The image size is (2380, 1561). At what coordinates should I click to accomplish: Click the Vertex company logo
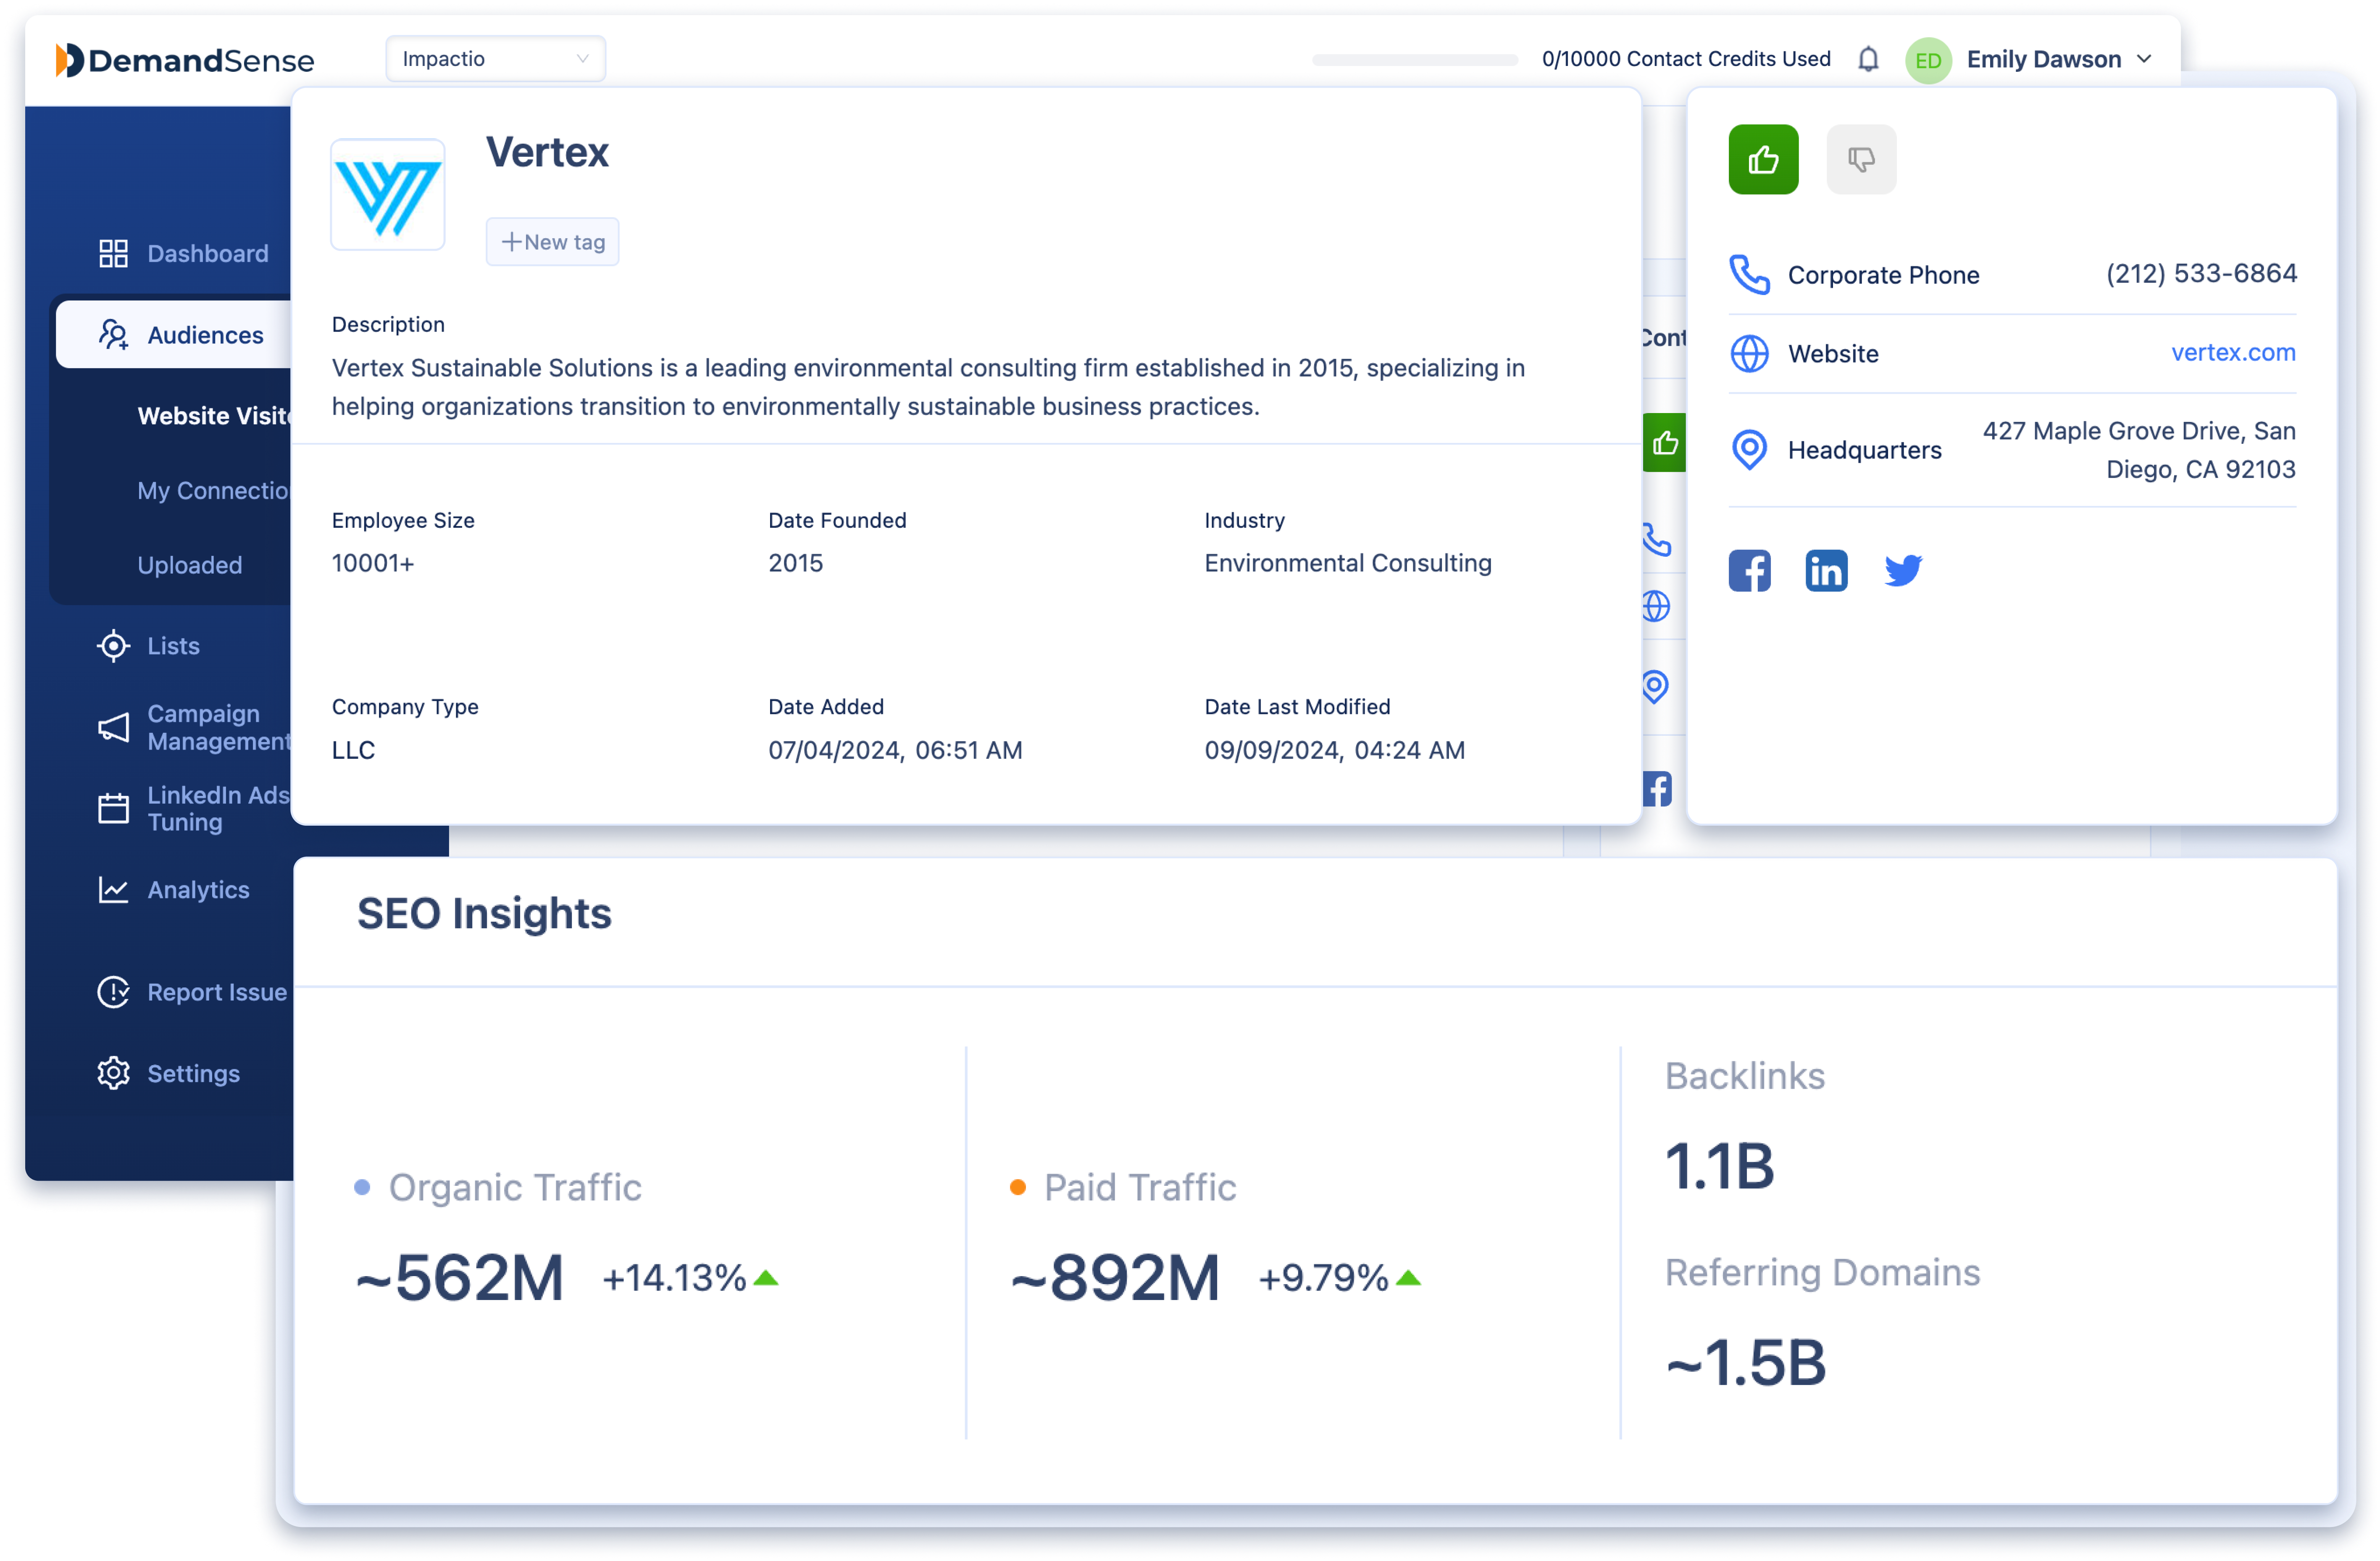coord(388,194)
